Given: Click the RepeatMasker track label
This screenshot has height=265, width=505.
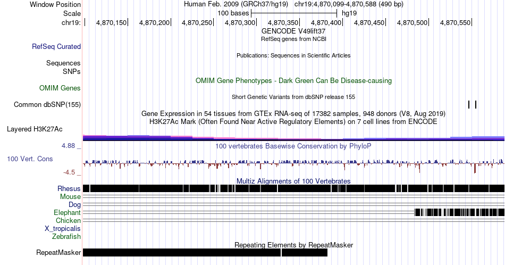Looking at the screenshot, I should coord(58,252).
